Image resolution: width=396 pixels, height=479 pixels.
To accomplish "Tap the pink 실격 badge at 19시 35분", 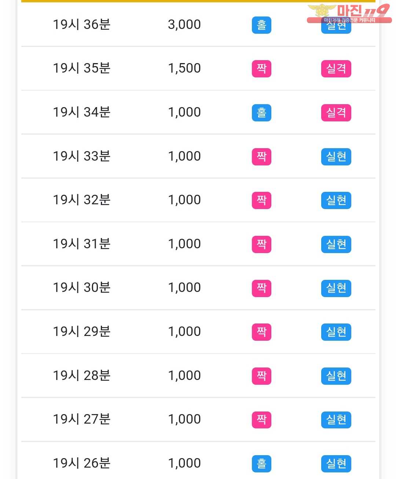I will (x=336, y=69).
